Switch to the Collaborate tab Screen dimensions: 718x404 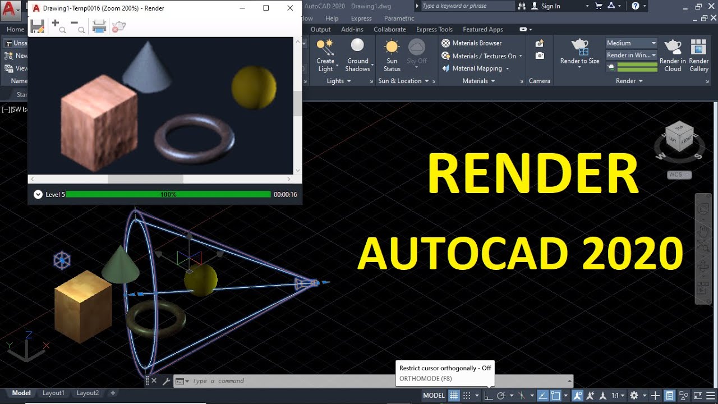(x=390, y=29)
